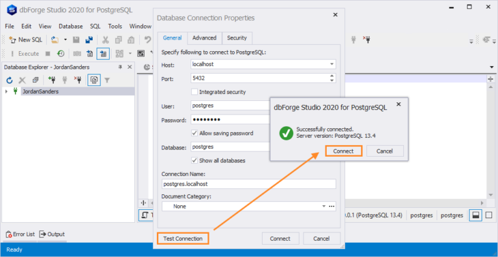Click the Filter funnel icon in Database Explorer

108,80
